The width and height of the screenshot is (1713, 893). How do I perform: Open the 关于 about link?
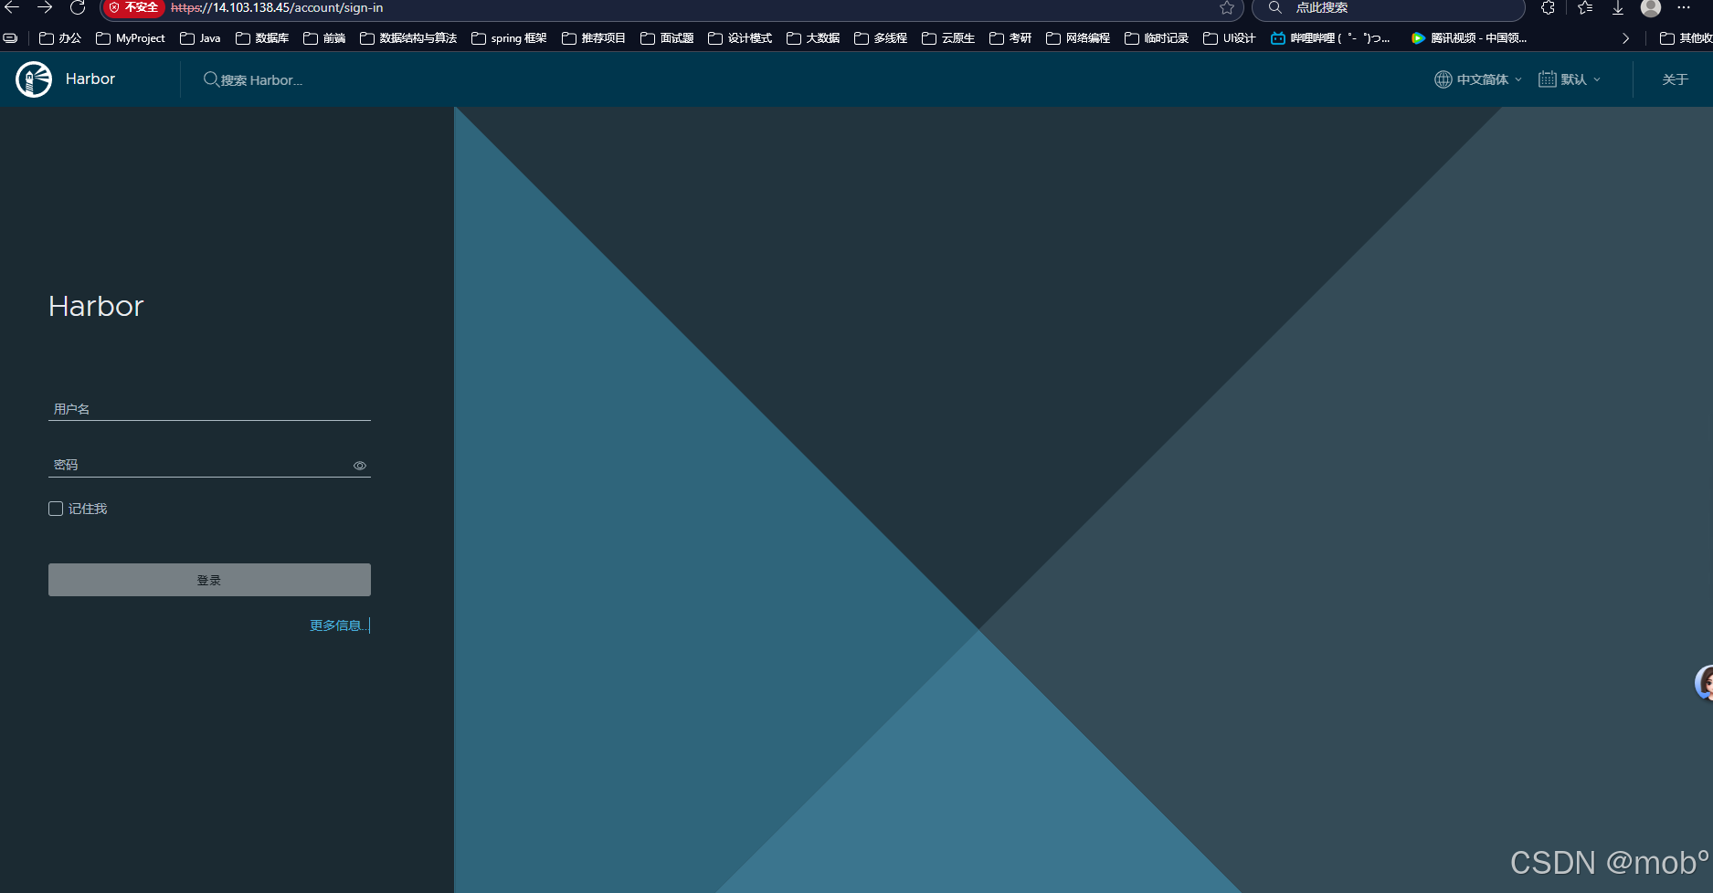[1675, 79]
